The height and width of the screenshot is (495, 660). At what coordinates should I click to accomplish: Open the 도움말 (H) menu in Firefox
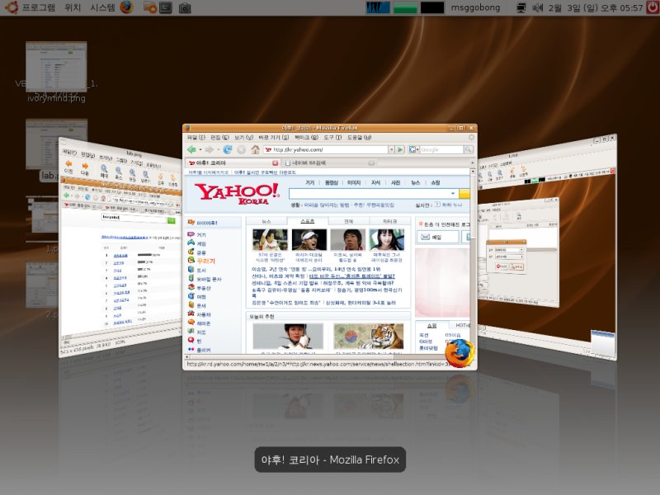coord(359,137)
